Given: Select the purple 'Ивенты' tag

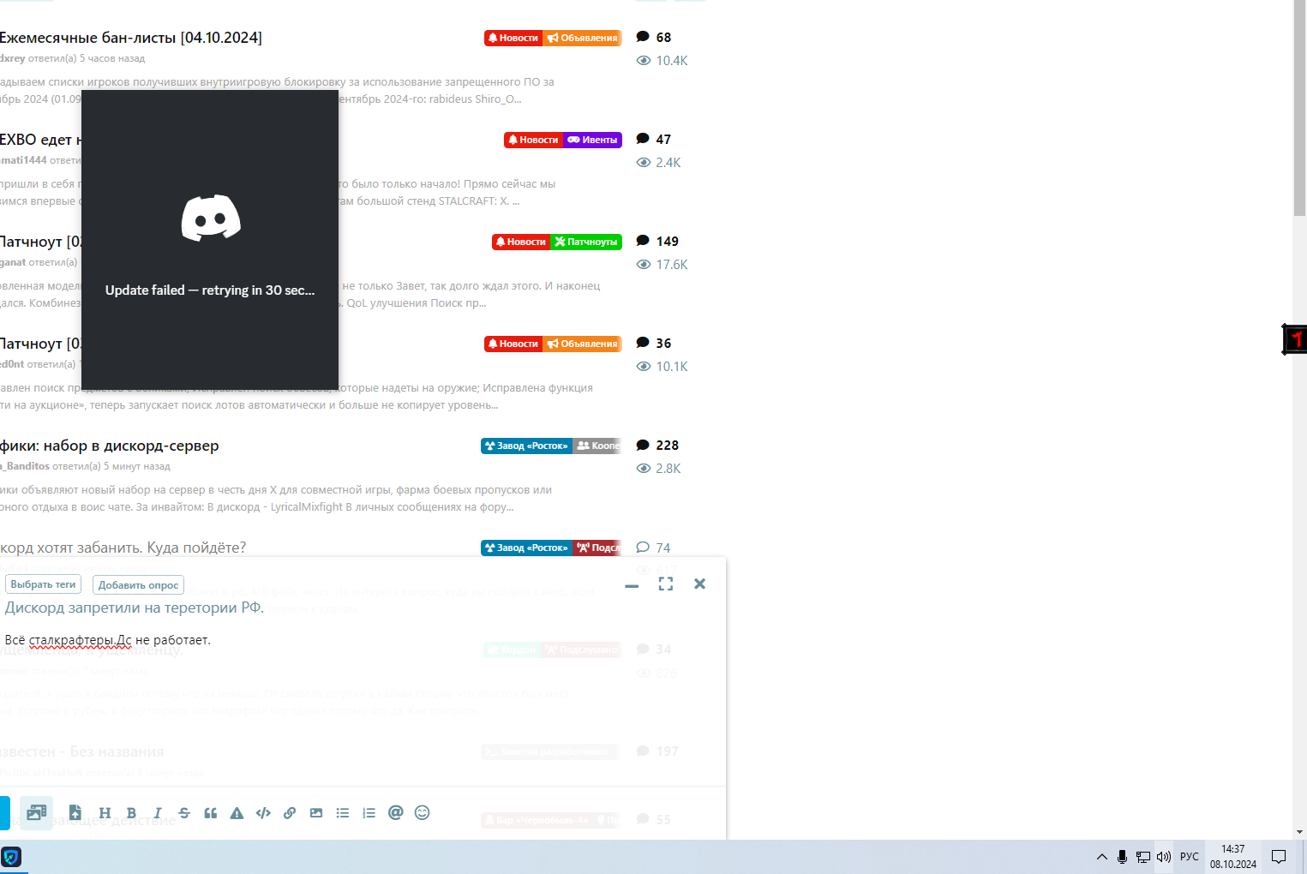Looking at the screenshot, I should tap(592, 140).
